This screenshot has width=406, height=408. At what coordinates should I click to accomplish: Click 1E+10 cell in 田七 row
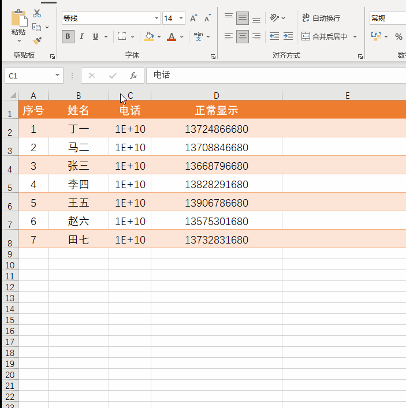click(130, 239)
